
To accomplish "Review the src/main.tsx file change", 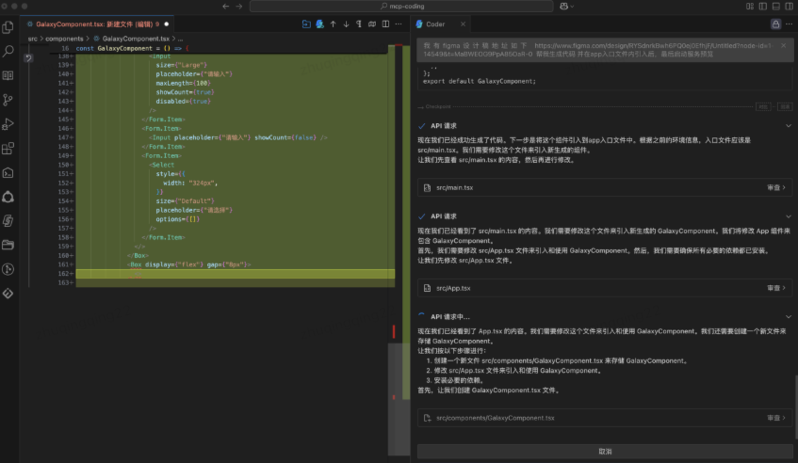I will pos(776,187).
